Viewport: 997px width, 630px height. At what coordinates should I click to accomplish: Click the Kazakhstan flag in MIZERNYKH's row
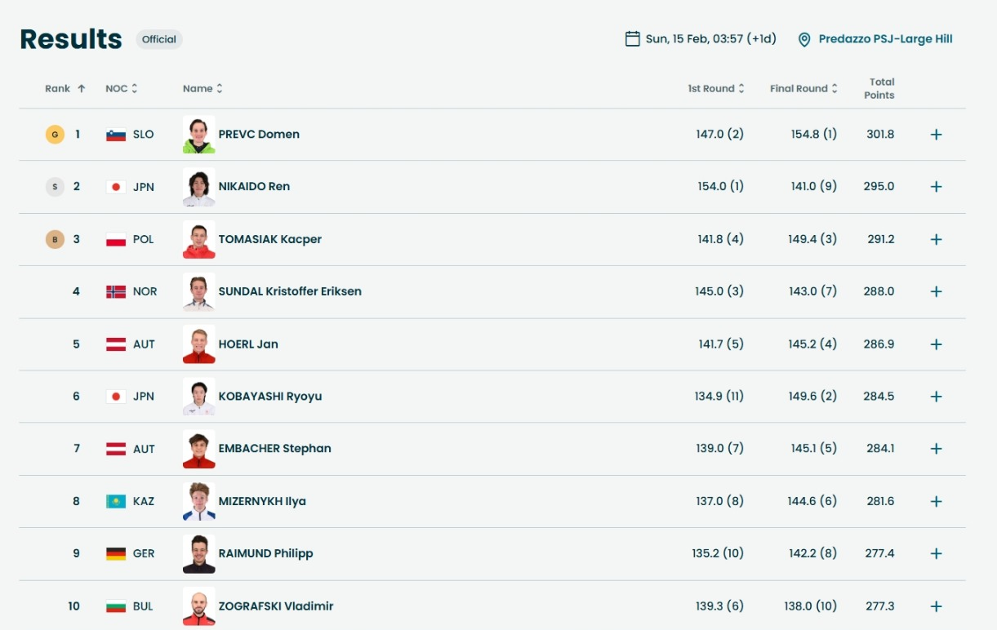point(116,501)
